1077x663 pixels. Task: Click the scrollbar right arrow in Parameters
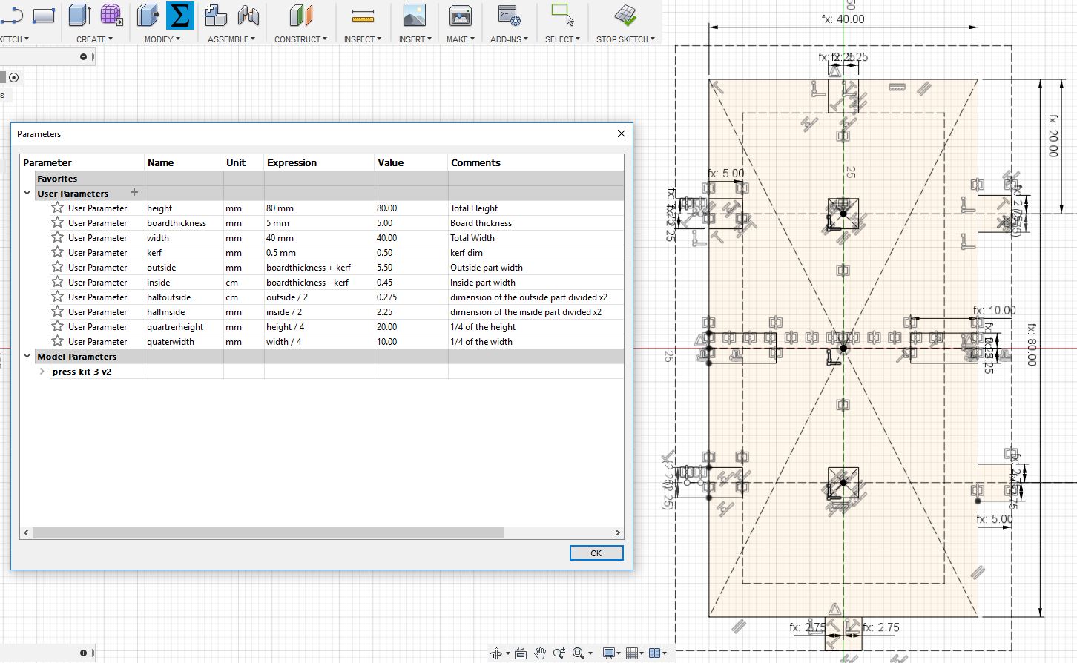(617, 532)
